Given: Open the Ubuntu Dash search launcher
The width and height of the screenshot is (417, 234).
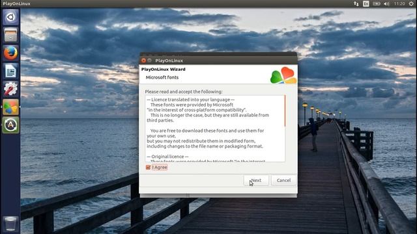Looking at the screenshot, I should click(10, 17).
